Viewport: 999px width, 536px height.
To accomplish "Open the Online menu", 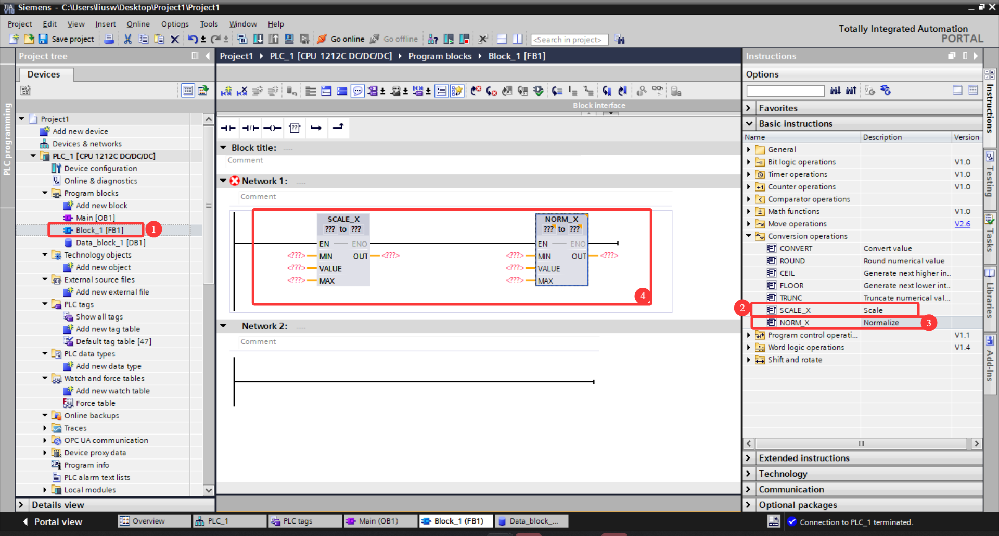I will [138, 24].
